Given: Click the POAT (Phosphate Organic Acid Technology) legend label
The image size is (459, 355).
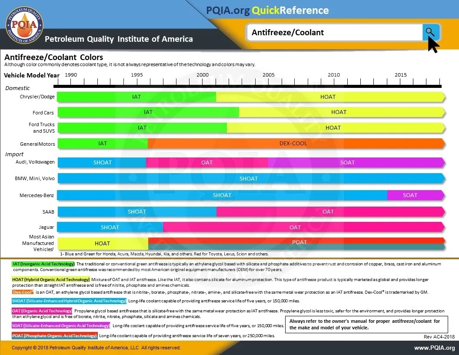Looking at the screenshot, I should [x=54, y=336].
